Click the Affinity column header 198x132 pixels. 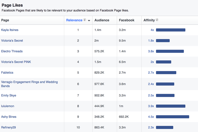[149, 20]
